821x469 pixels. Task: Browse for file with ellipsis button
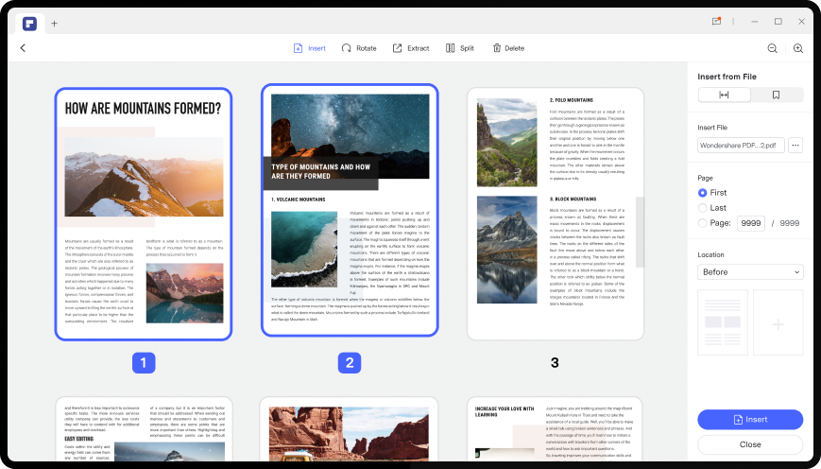[795, 146]
